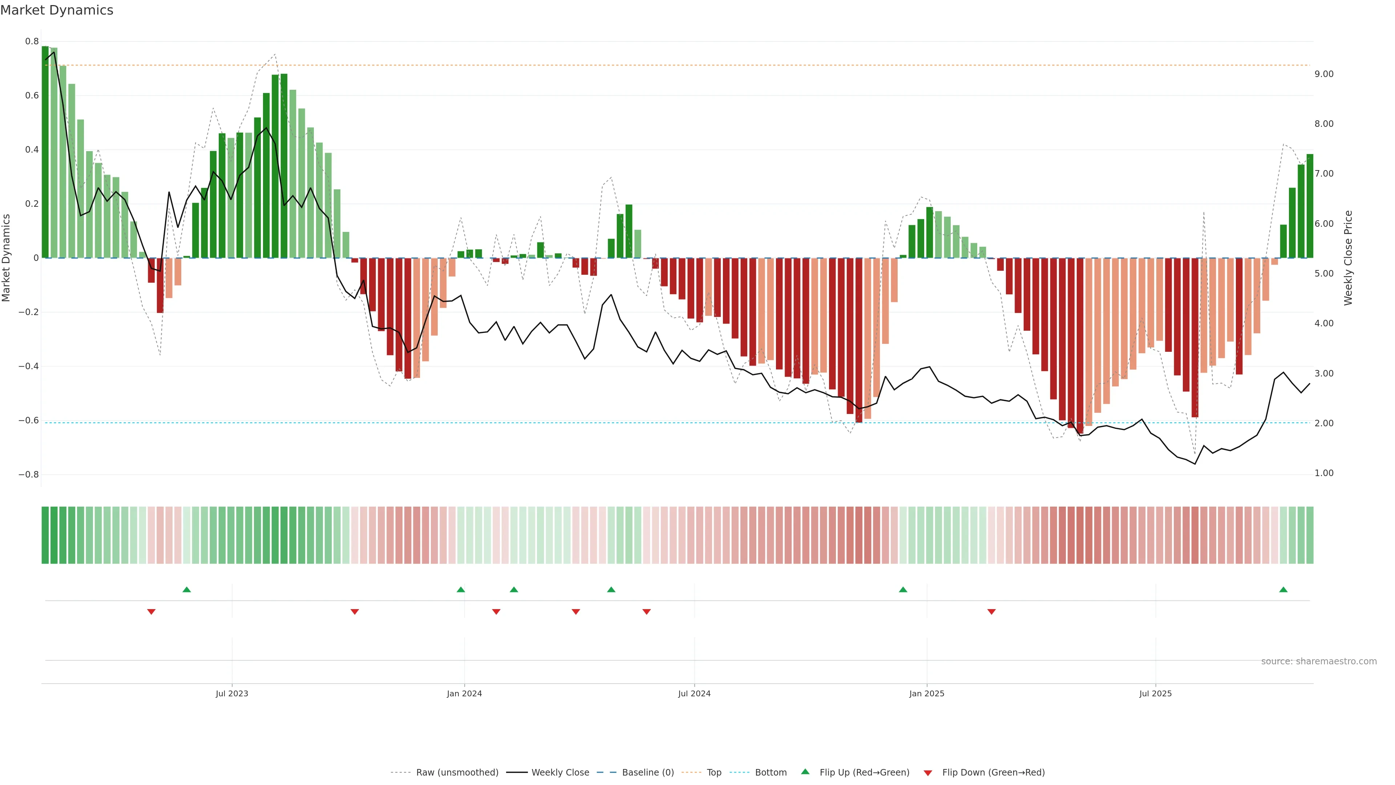Click the Market Dynamics chart title
Viewport: 1395px width, 785px height.
pyautogui.click(x=57, y=10)
